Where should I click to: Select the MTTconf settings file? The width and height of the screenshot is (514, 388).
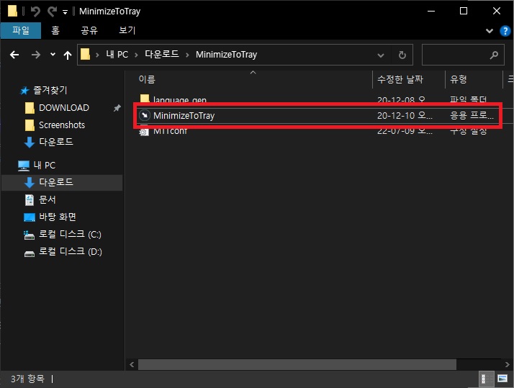click(170, 131)
